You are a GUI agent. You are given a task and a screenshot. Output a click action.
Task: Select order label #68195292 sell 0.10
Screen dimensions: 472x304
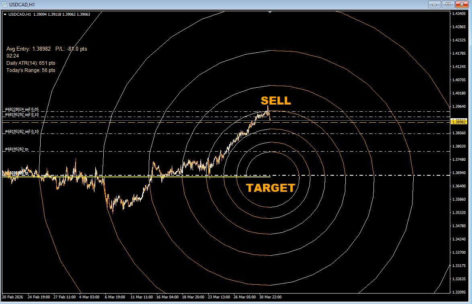[22, 115]
